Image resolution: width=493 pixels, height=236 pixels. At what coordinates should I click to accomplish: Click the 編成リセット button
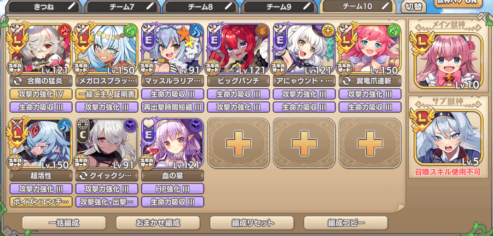pos(252,223)
